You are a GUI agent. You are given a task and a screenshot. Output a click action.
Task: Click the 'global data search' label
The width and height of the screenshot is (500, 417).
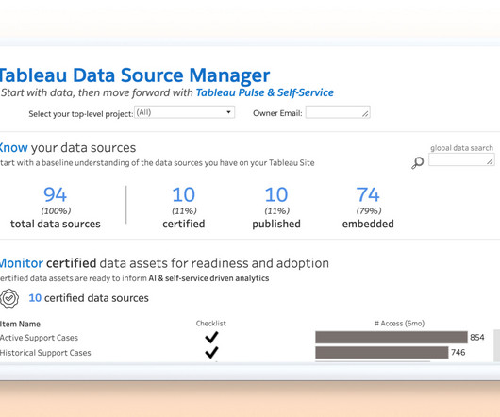pos(461,148)
